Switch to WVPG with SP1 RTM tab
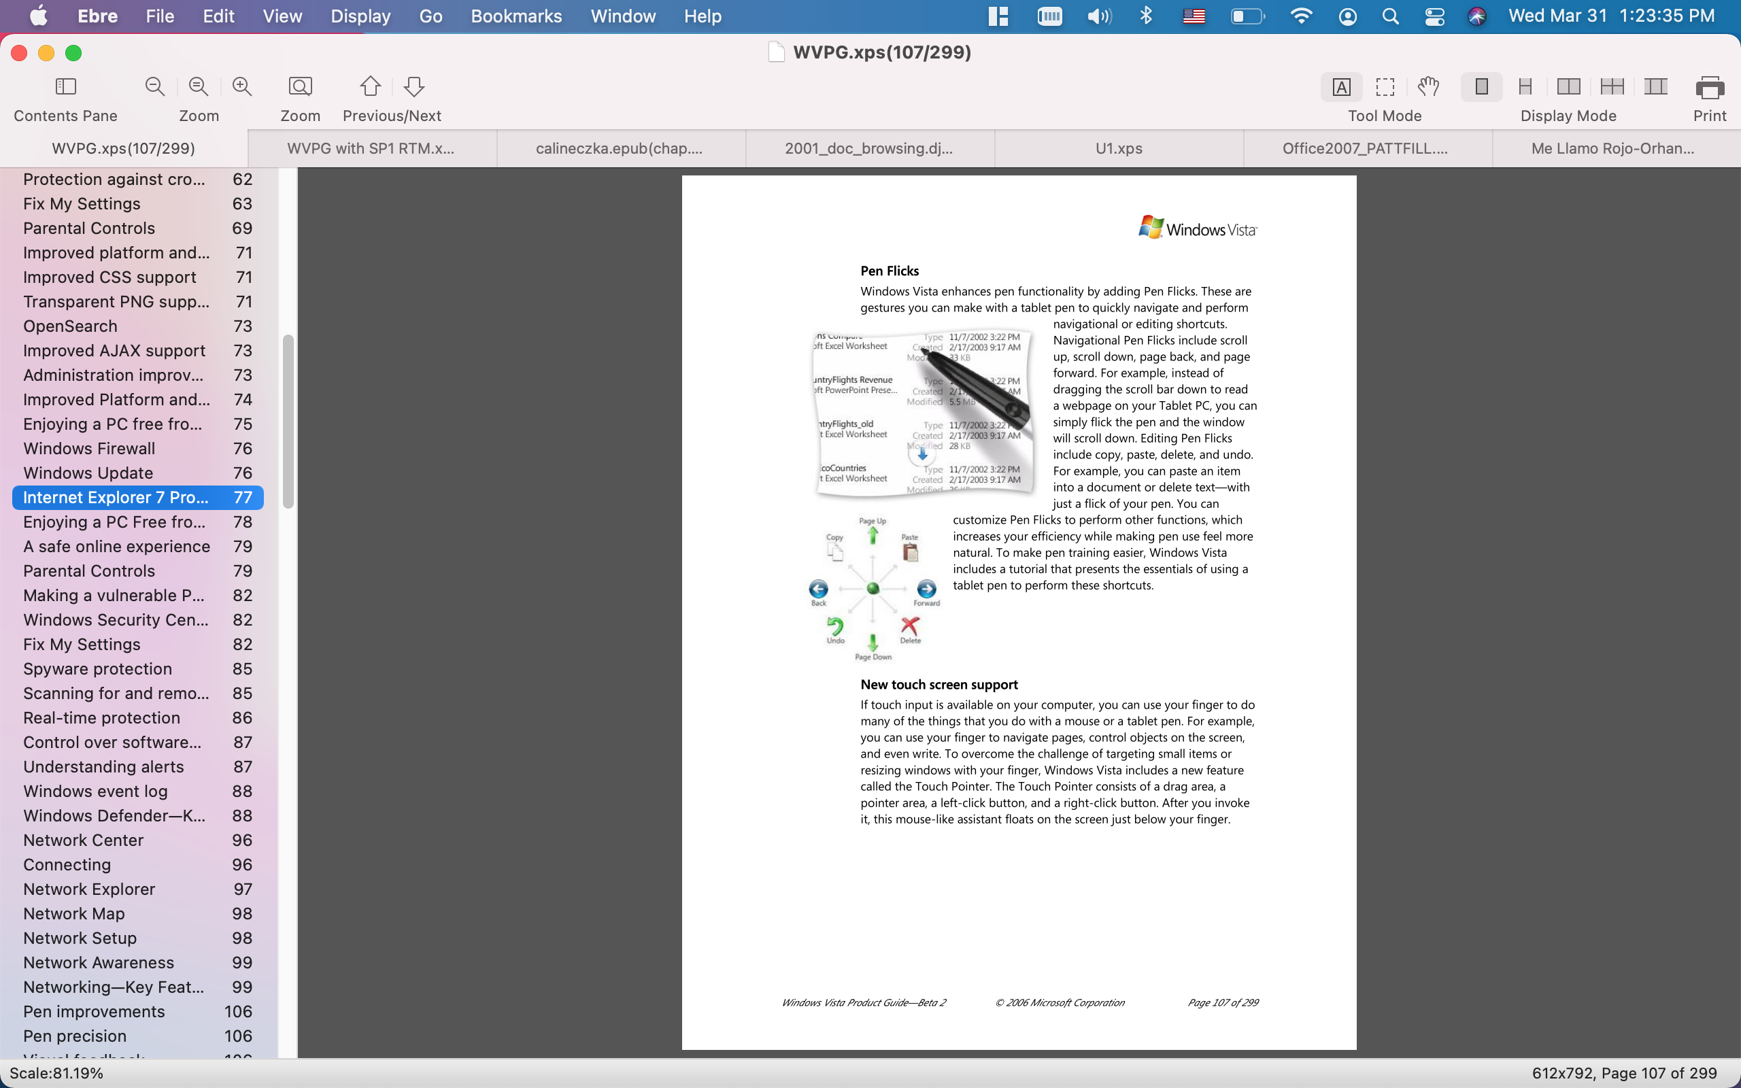Screen dimensions: 1741x1088 (371, 148)
